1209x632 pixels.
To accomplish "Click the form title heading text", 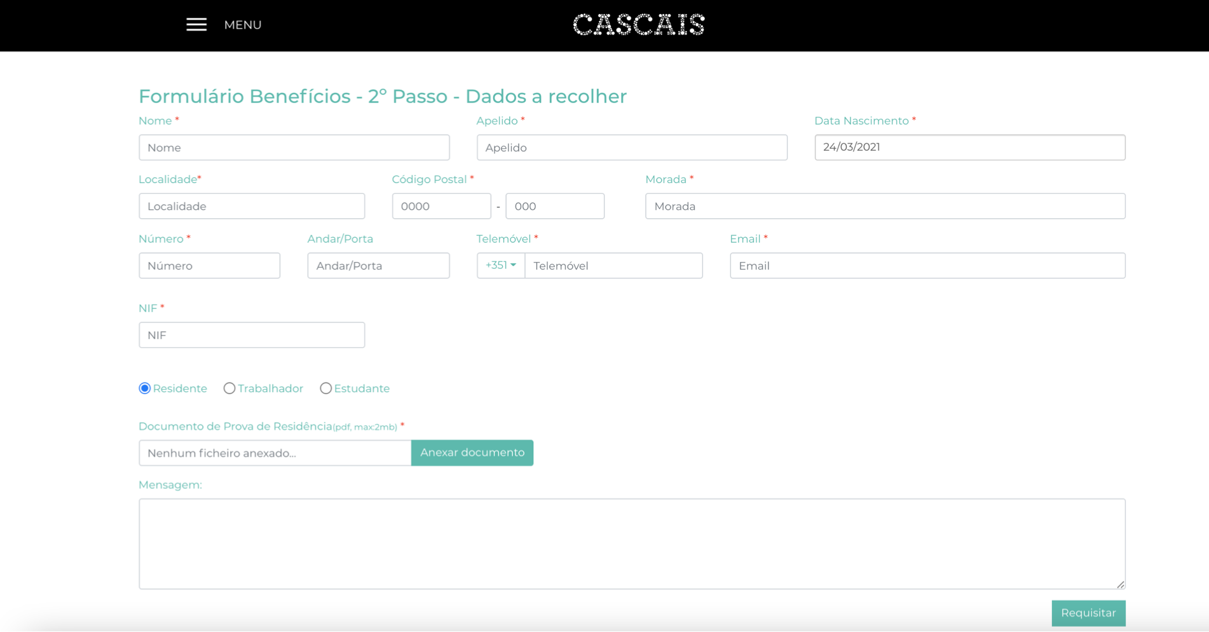I will click(x=383, y=96).
